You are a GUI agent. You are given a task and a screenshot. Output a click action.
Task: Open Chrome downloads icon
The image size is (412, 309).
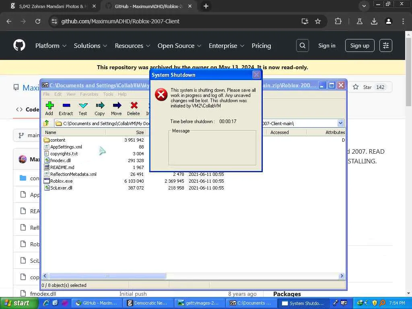(374, 21)
